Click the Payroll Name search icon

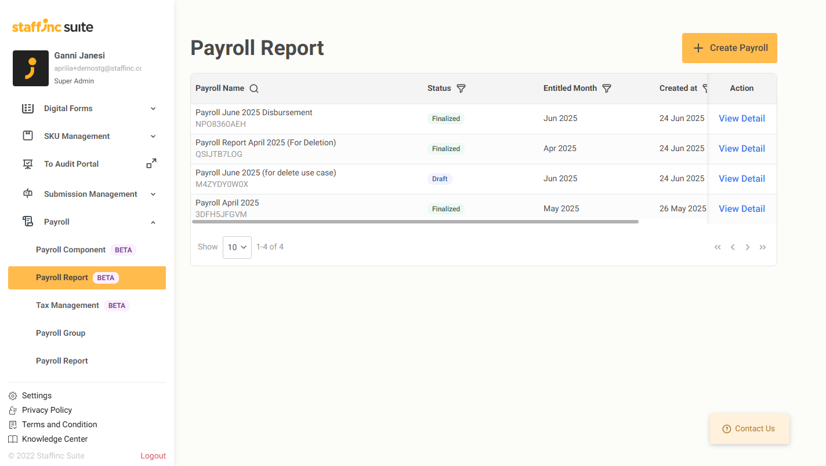pyautogui.click(x=254, y=89)
